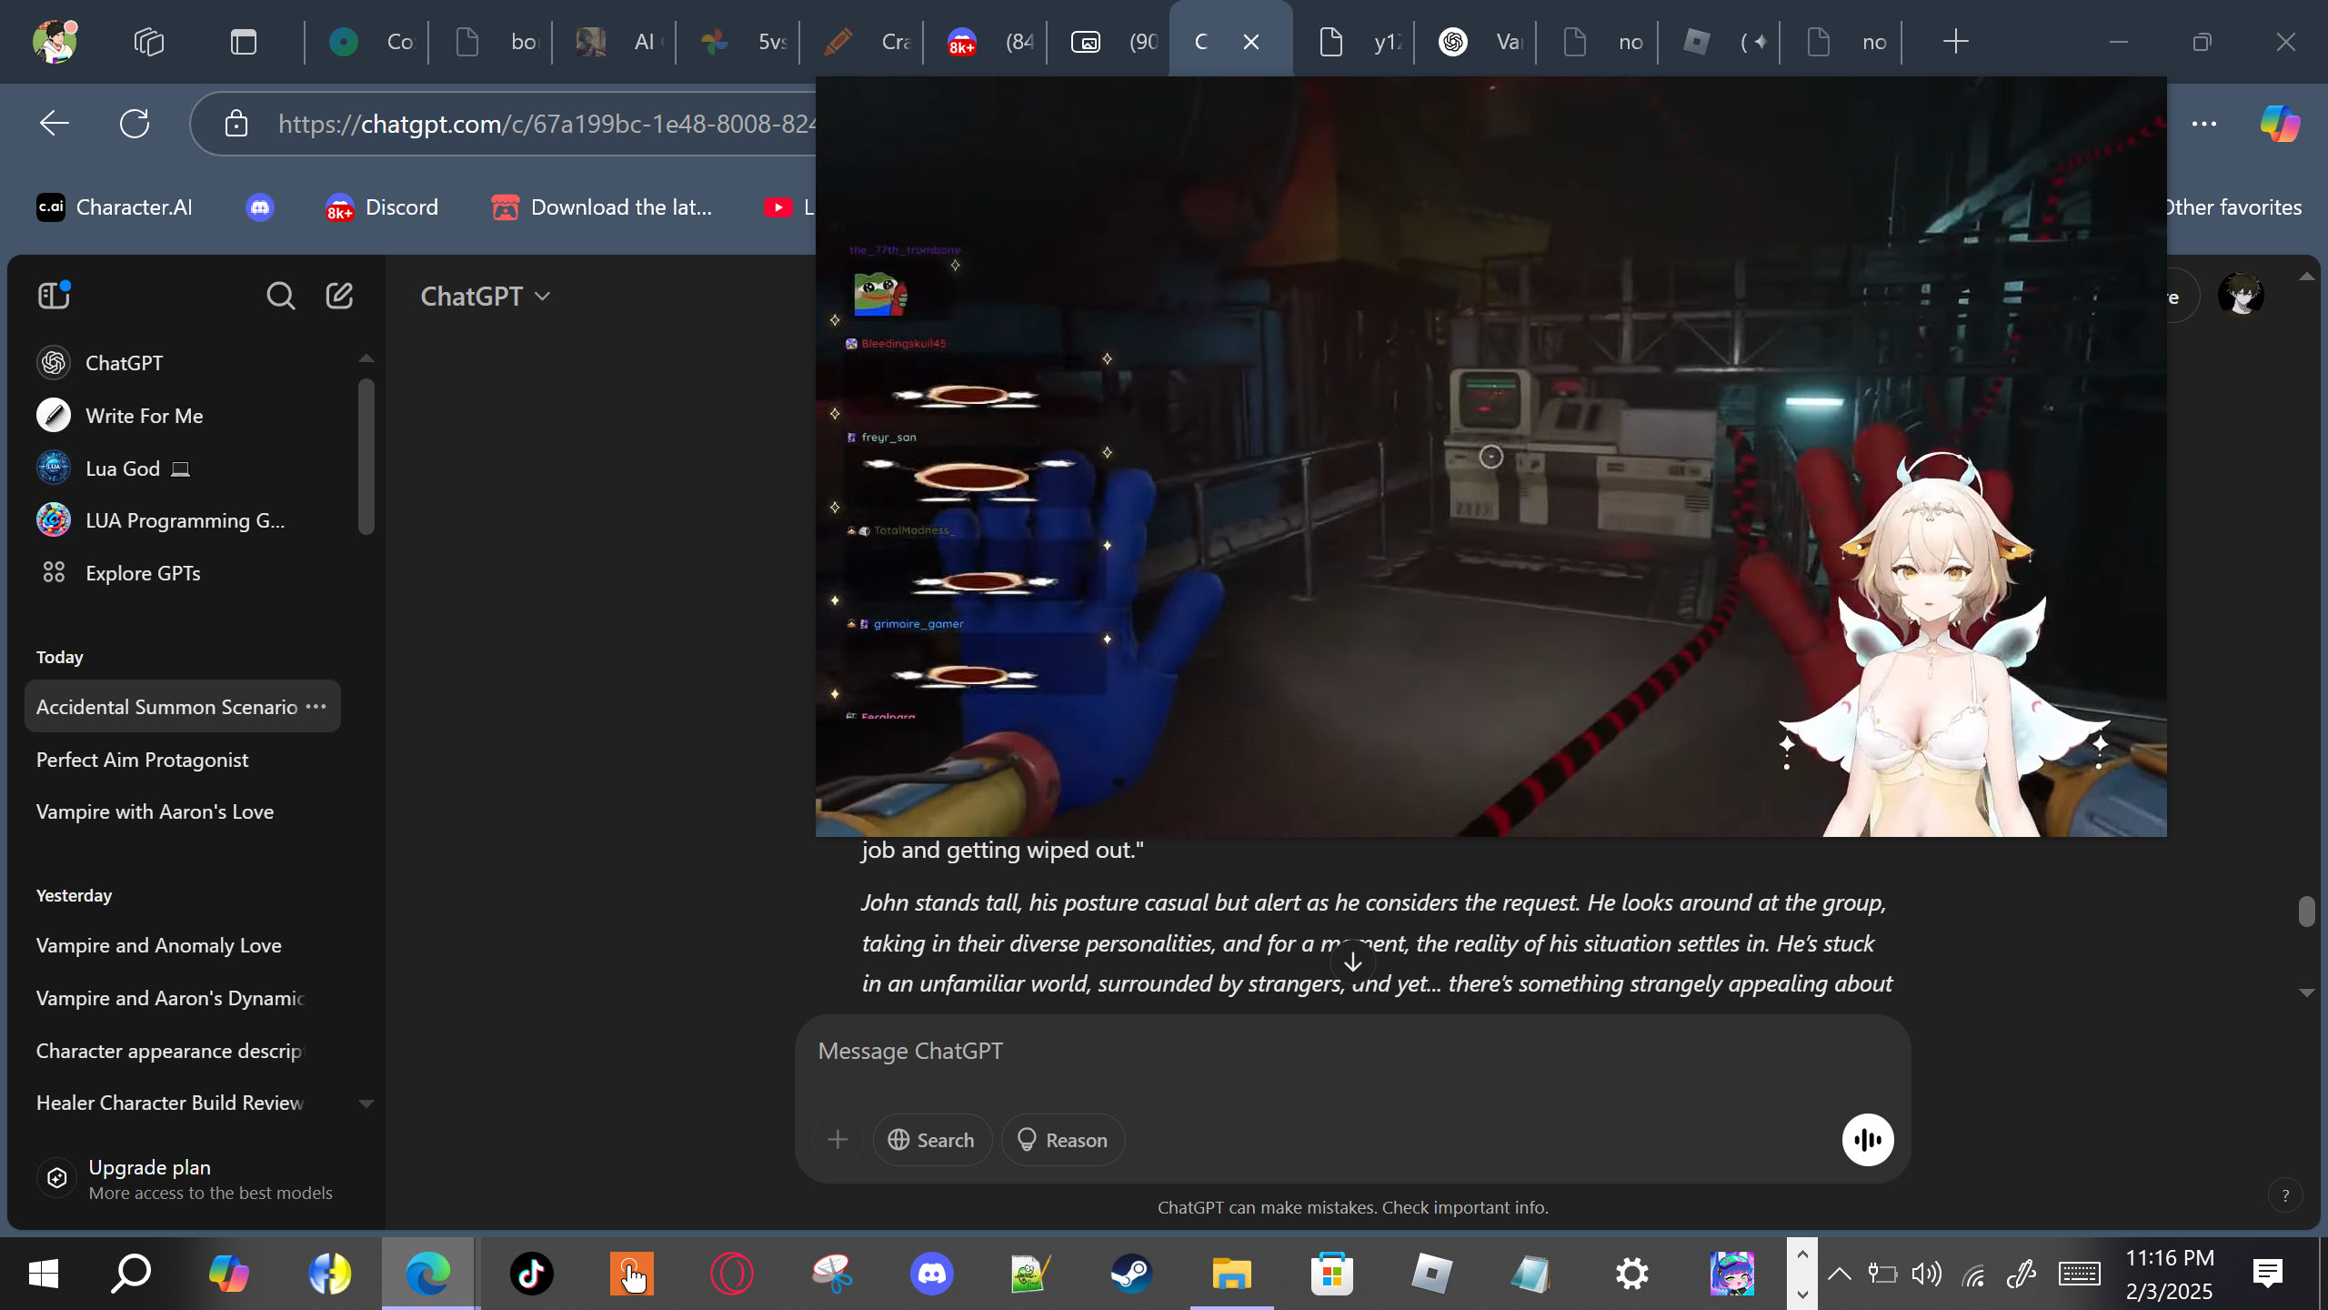Open the Healer Character Build Review chat
Image resolution: width=2328 pixels, height=1310 pixels.
182,1103
